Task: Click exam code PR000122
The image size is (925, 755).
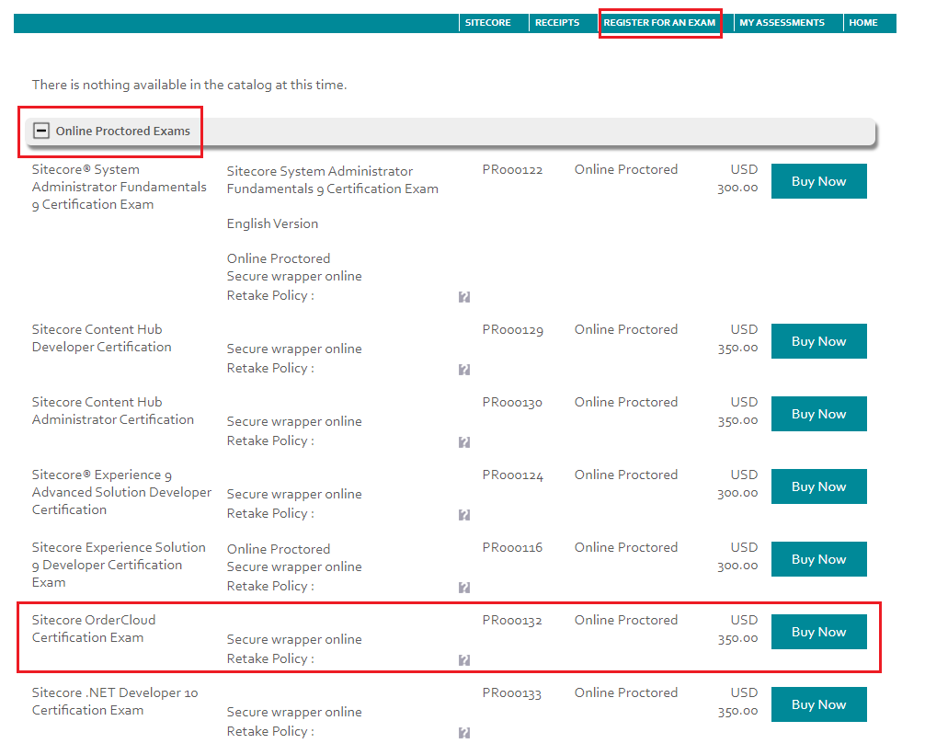Action: [512, 170]
